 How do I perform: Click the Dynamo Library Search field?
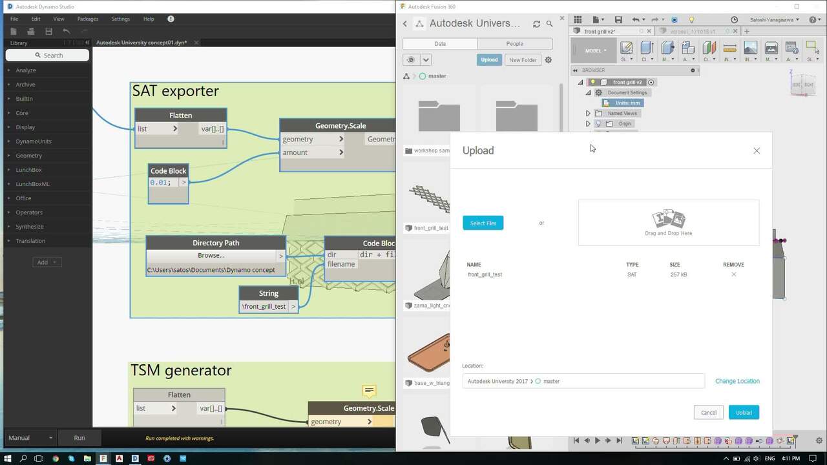pos(47,56)
